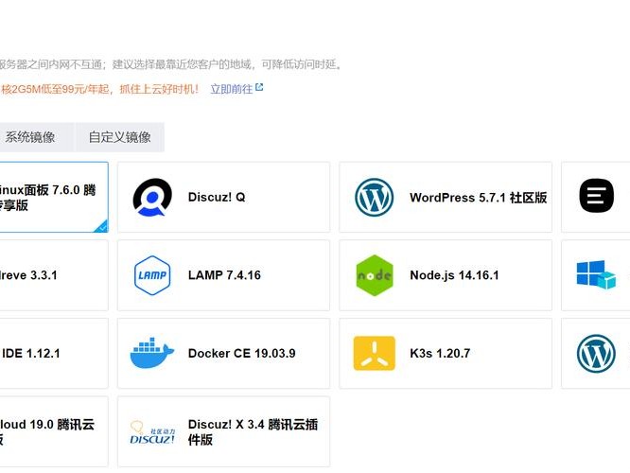
Task: Click the WordPress 5.7.1 社区版 label
Action: coord(478,198)
